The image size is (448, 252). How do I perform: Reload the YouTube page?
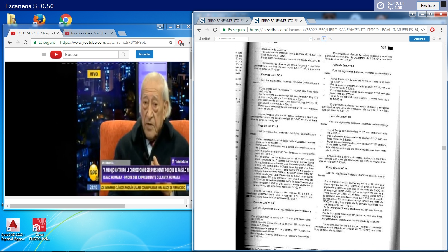point(25,42)
